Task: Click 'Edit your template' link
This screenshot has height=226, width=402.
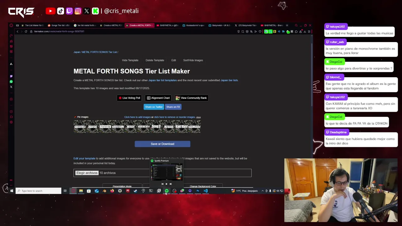Action: 84,159
